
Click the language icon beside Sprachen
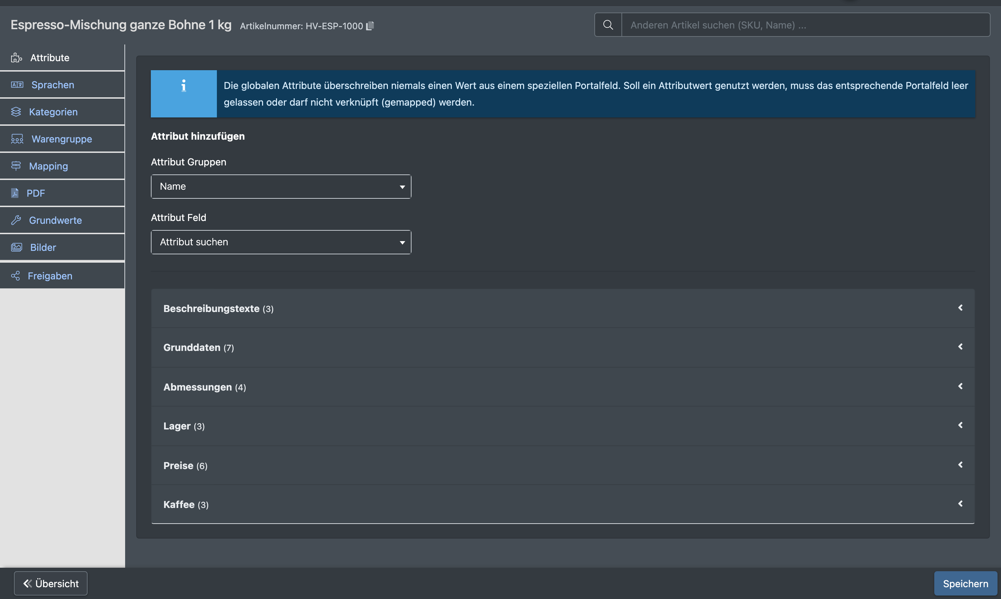[x=17, y=85]
